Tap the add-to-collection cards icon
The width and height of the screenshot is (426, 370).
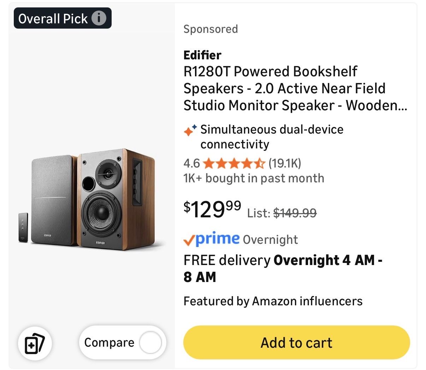[x=35, y=343]
